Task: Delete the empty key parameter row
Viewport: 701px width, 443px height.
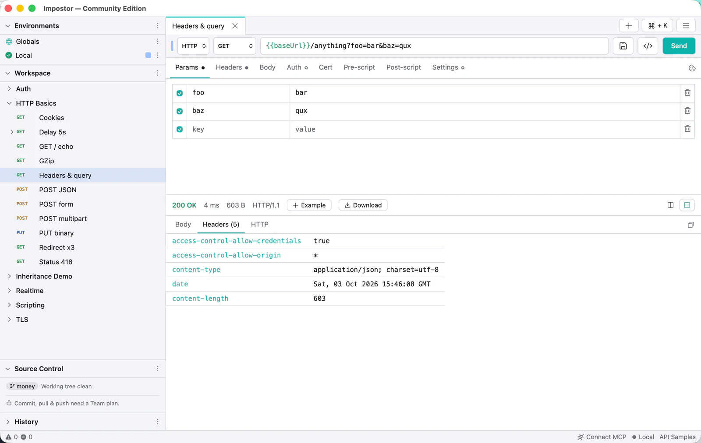Action: coord(687,129)
